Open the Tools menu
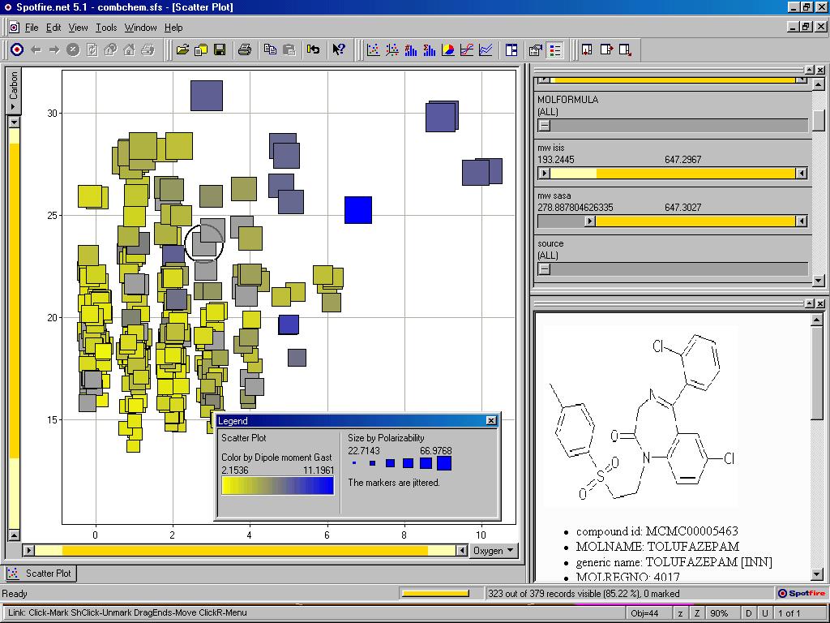The width and height of the screenshot is (830, 623). (106, 28)
